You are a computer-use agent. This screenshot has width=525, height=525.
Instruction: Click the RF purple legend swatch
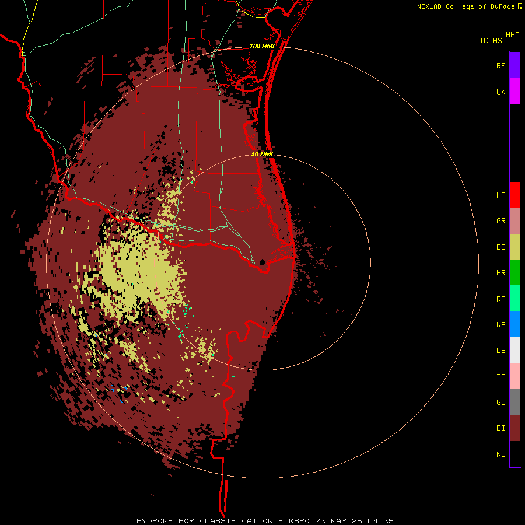tap(515, 65)
